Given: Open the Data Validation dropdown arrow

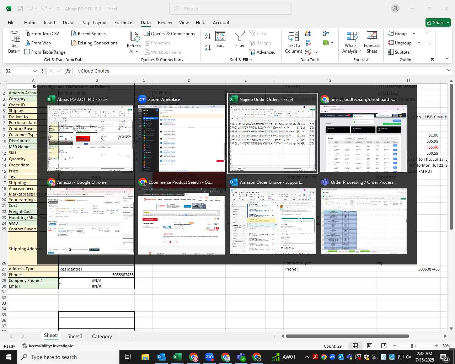Looking at the screenshot, I should 316,52.
